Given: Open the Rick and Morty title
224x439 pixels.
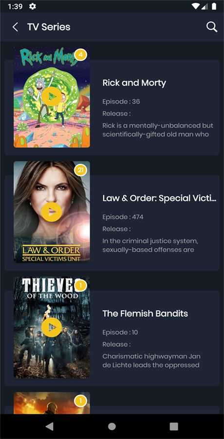Looking at the screenshot, I should [134, 83].
